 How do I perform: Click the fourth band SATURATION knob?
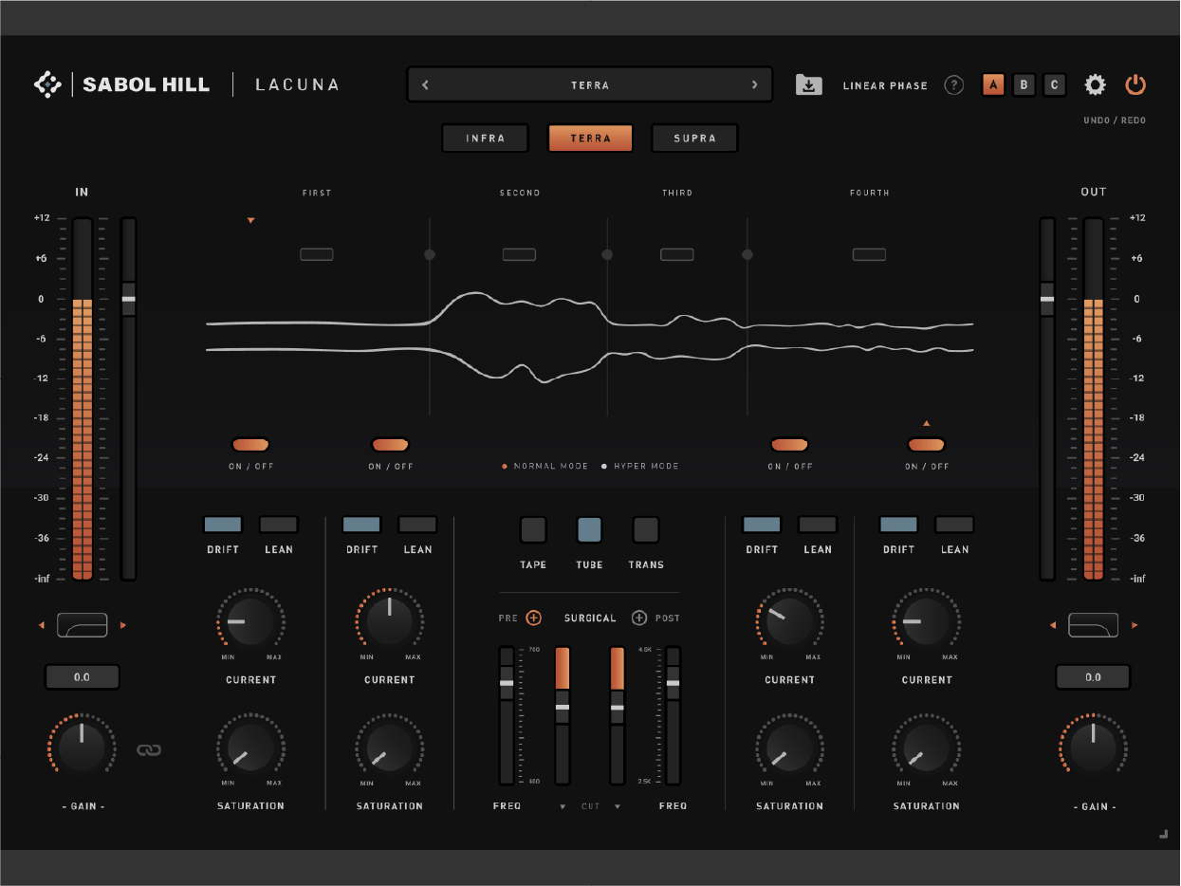tap(927, 748)
